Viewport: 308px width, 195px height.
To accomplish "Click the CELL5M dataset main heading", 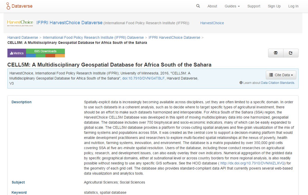I will point(109,65).
